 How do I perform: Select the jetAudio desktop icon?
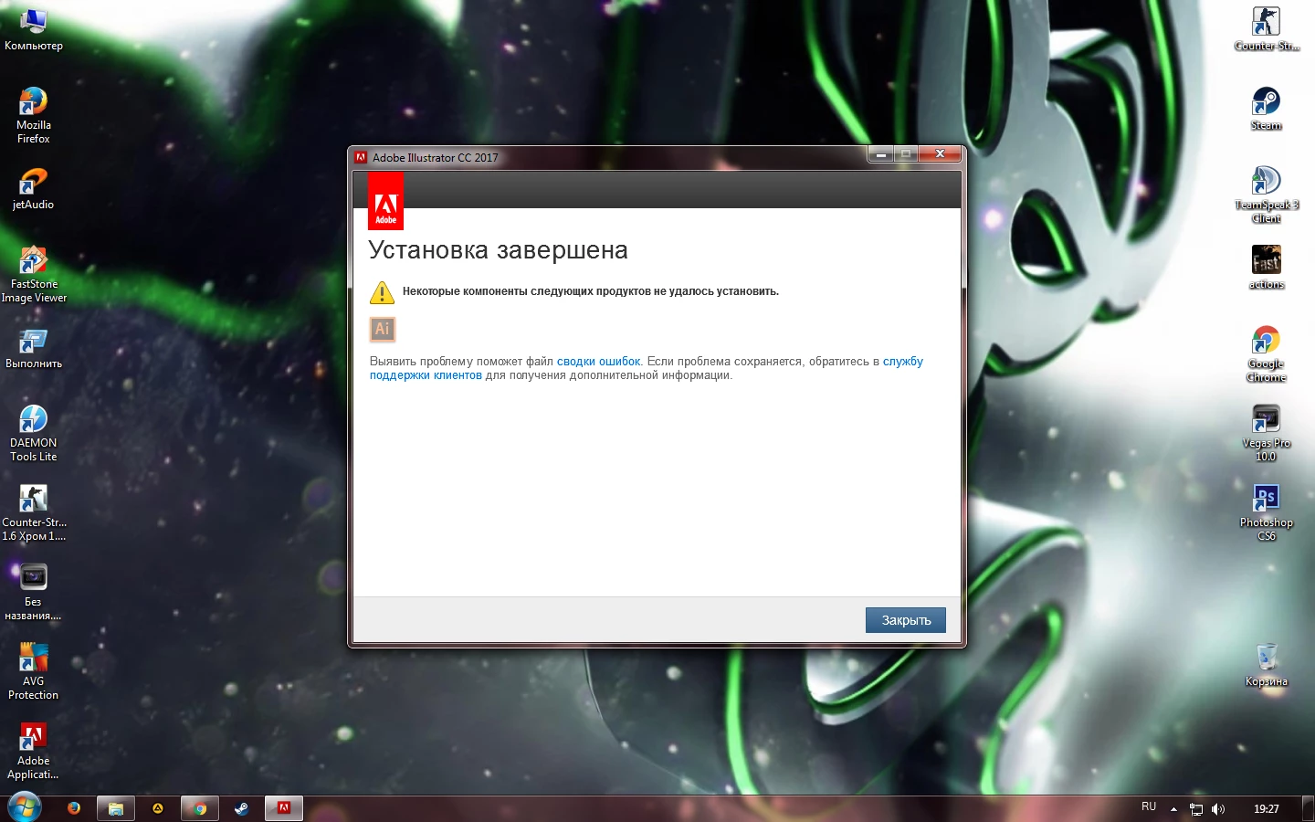pos(34,189)
